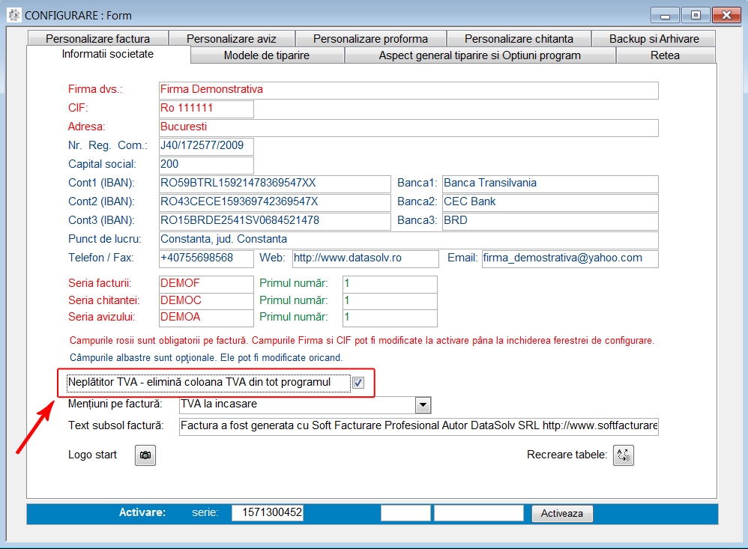The height and width of the screenshot is (549, 748).
Task: Click the Adresa field containing Bucuresti
Action: tap(408, 128)
